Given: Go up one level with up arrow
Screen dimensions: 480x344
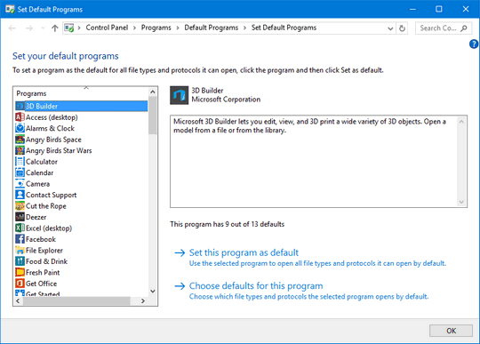Looking at the screenshot, I should (x=55, y=28).
